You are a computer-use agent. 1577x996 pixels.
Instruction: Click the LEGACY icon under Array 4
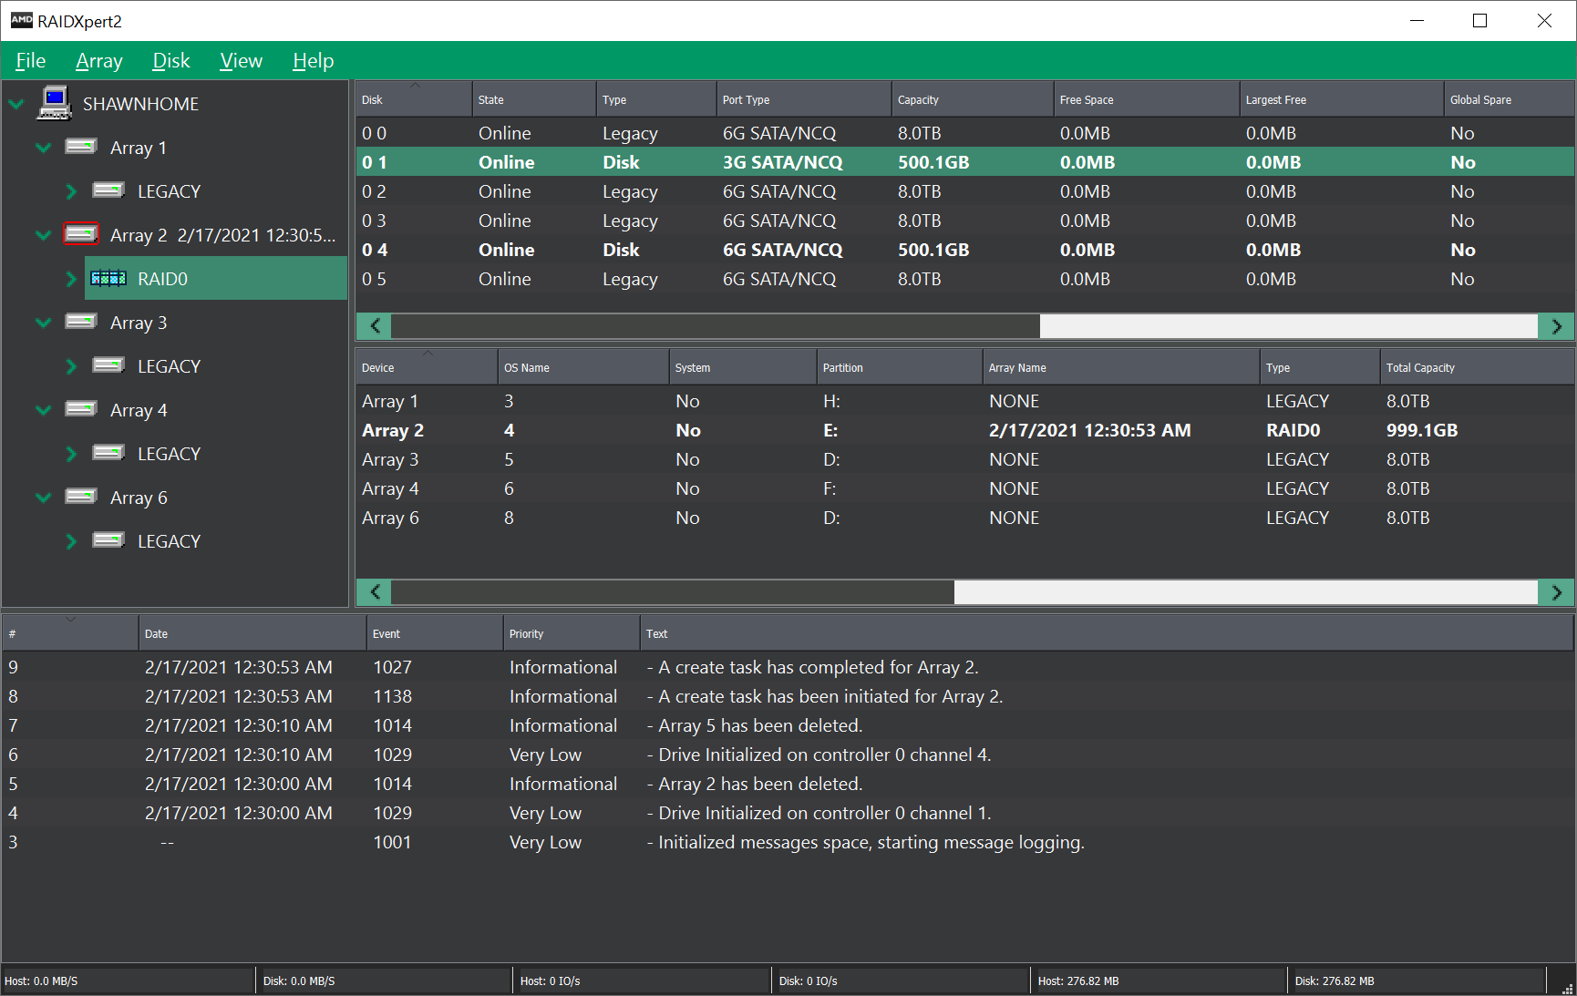(x=108, y=453)
